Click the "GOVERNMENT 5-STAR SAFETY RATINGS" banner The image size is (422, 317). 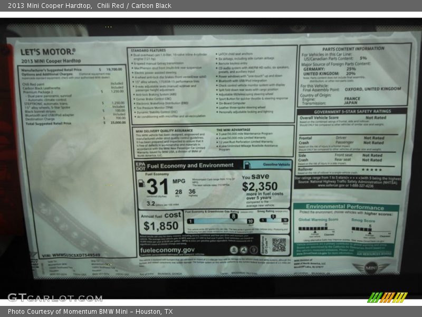pyautogui.click(x=352, y=111)
